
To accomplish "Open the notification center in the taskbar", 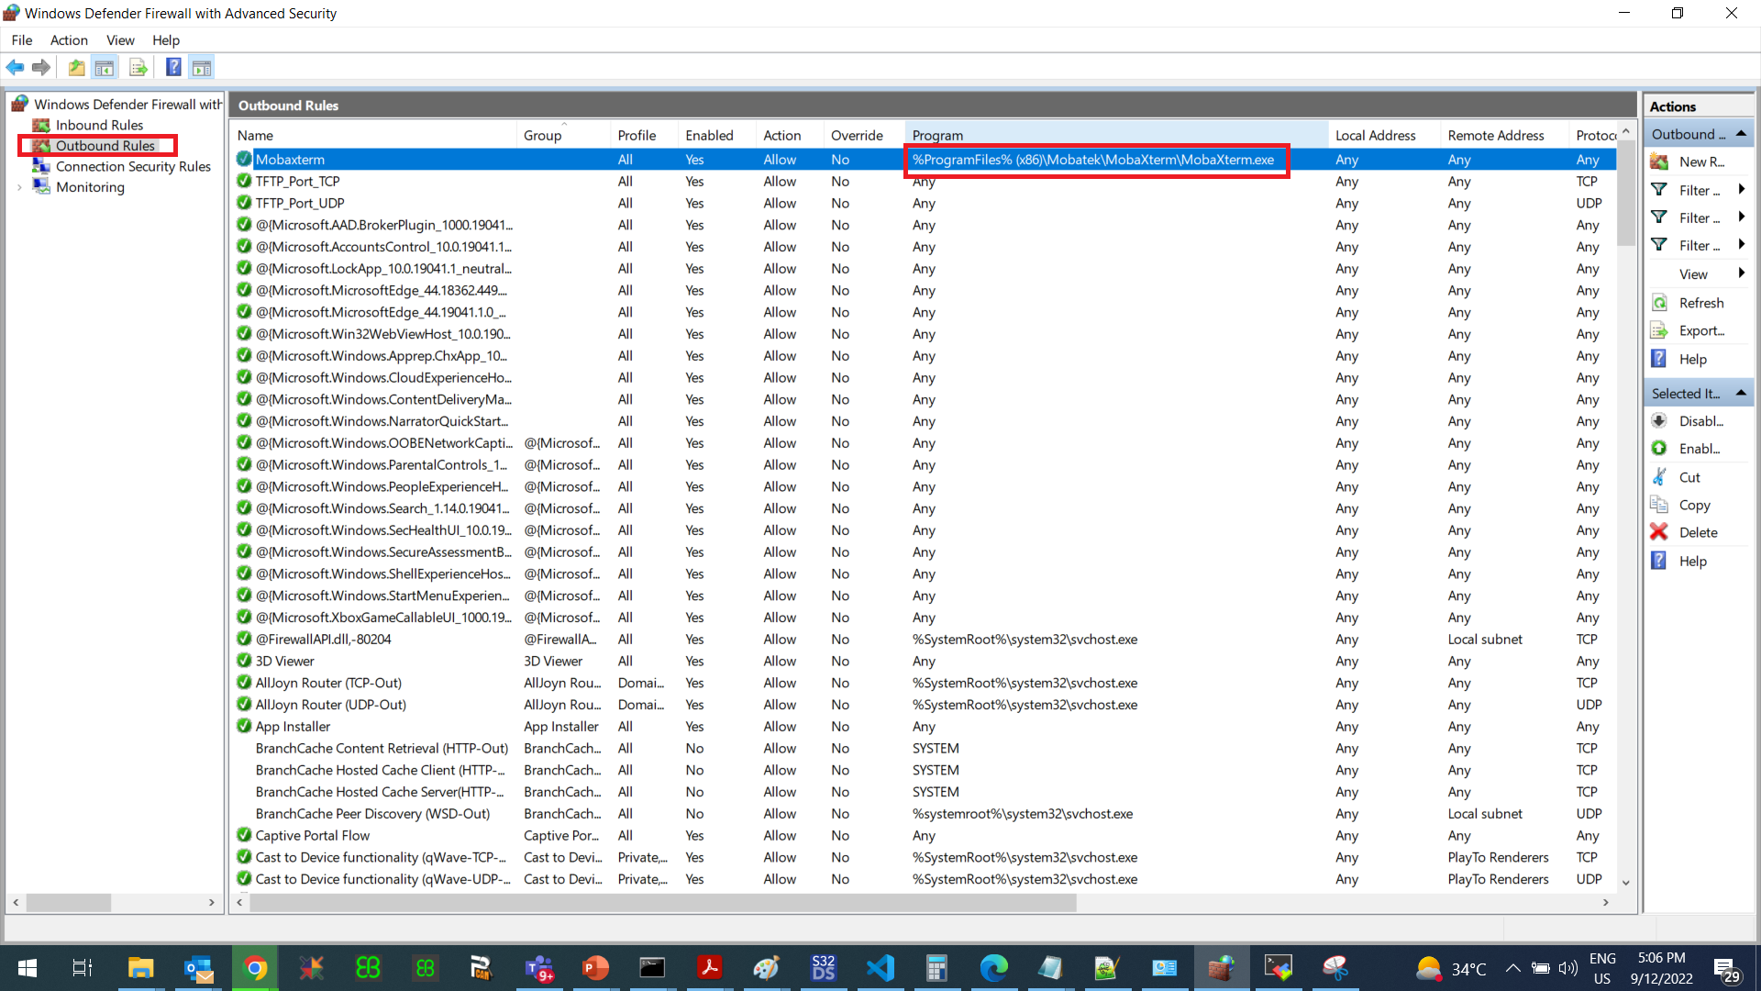I will point(1726,968).
